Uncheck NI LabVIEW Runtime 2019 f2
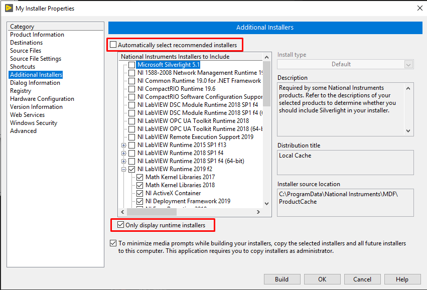The height and width of the screenshot is (290, 427). 132,169
